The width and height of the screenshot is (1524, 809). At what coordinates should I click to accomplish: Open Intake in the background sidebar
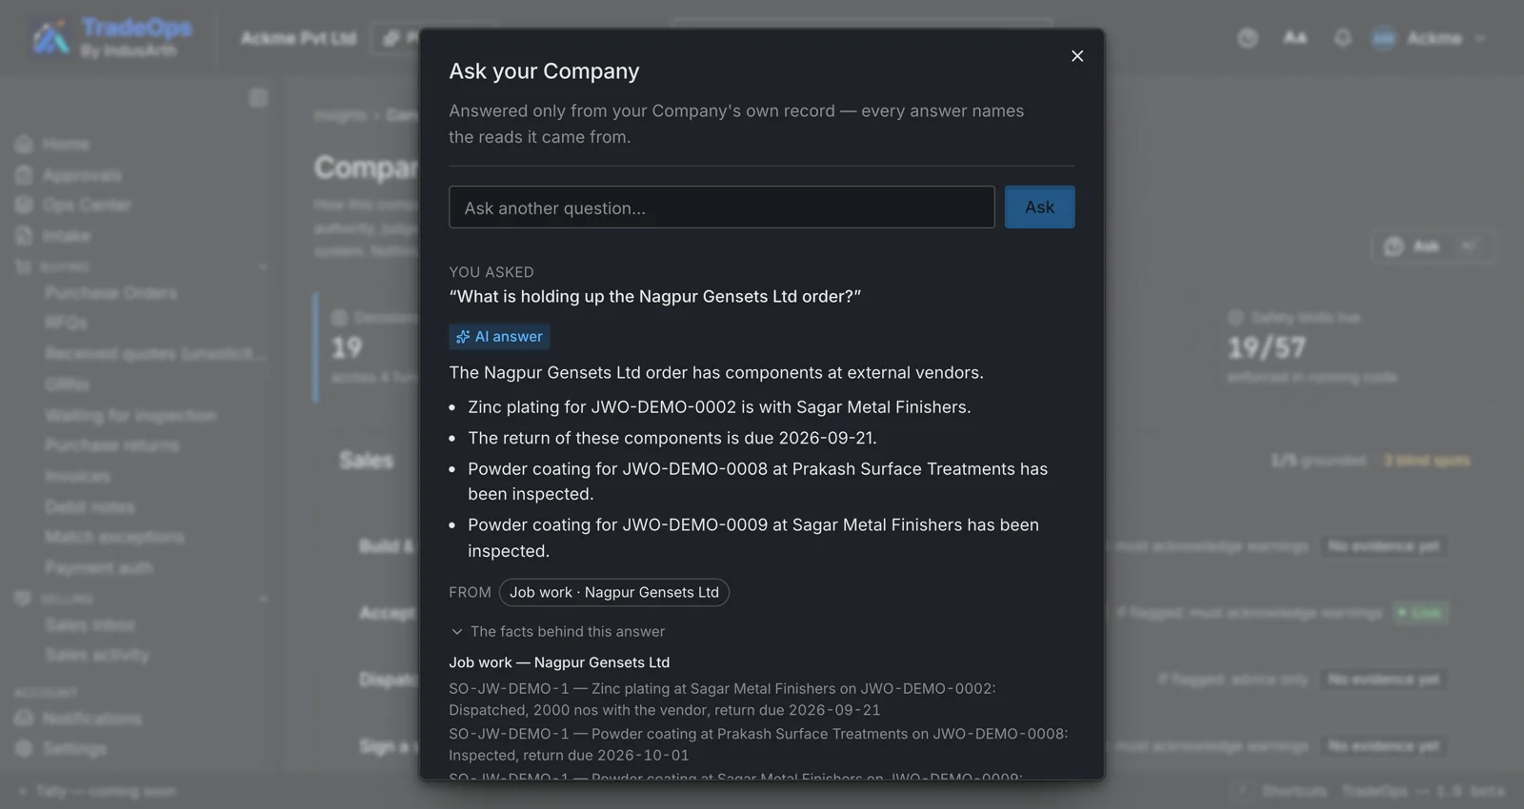67,236
